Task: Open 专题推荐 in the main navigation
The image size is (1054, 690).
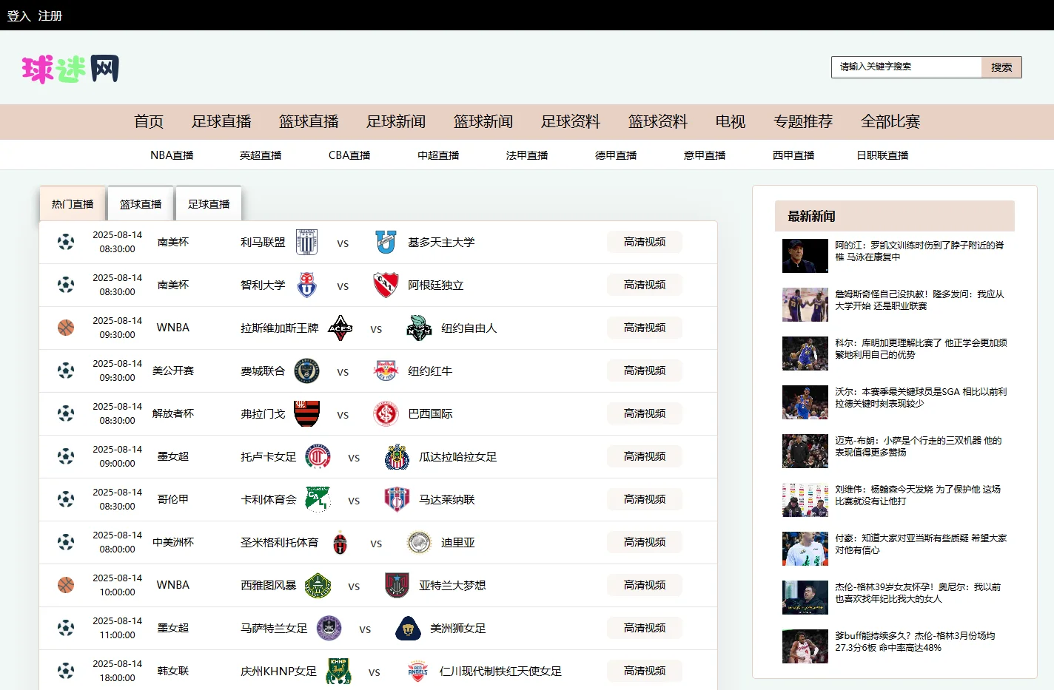Action: click(803, 121)
